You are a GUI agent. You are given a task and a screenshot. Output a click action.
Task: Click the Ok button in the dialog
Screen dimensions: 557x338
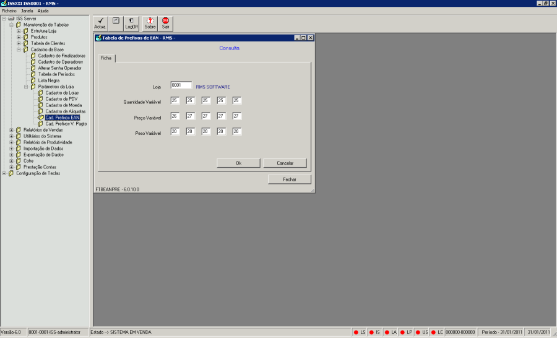pyautogui.click(x=238, y=163)
